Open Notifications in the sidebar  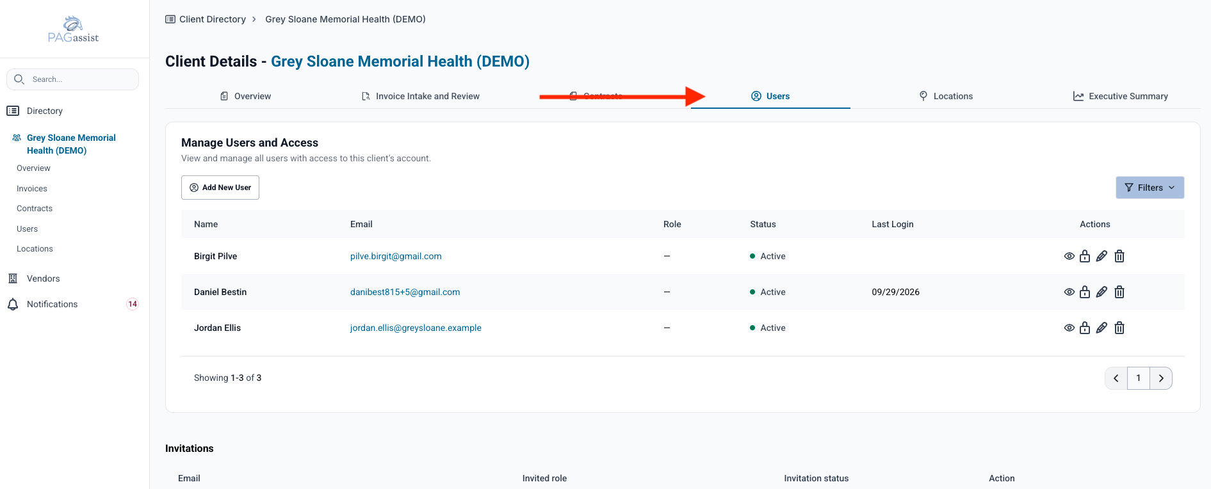[x=52, y=304]
